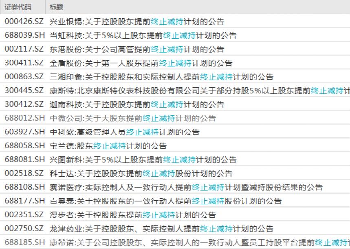Screen dimensions: 350x249
Task: Open the 中微公司 announcement title
Action: click(x=133, y=118)
